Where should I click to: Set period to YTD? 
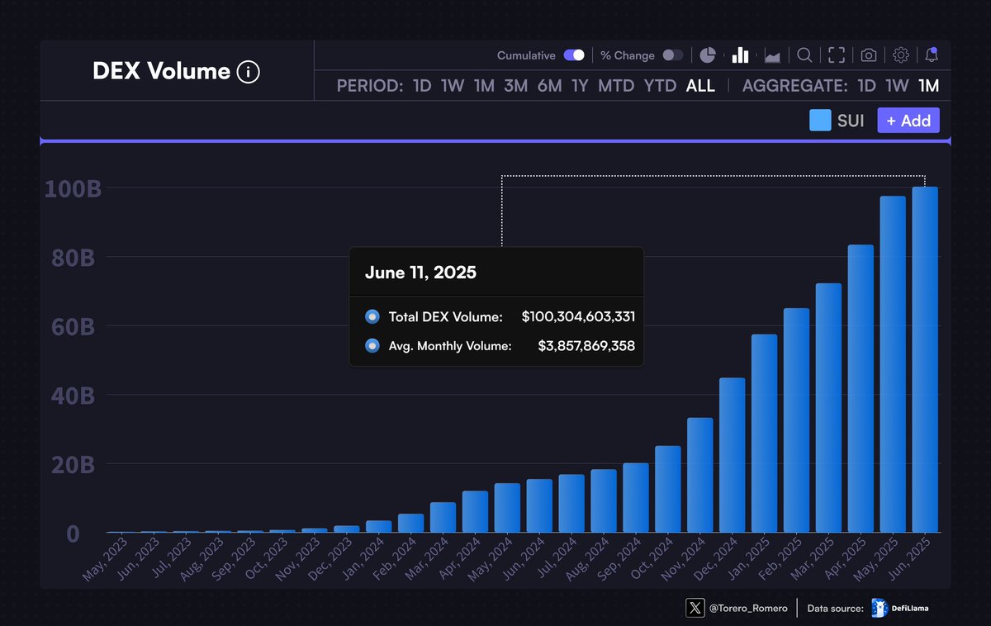tap(661, 86)
